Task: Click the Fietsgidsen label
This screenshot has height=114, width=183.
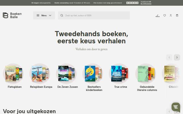Action: 15,87
